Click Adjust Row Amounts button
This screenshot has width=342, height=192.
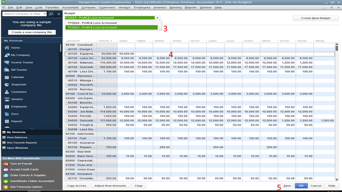pos(110,186)
